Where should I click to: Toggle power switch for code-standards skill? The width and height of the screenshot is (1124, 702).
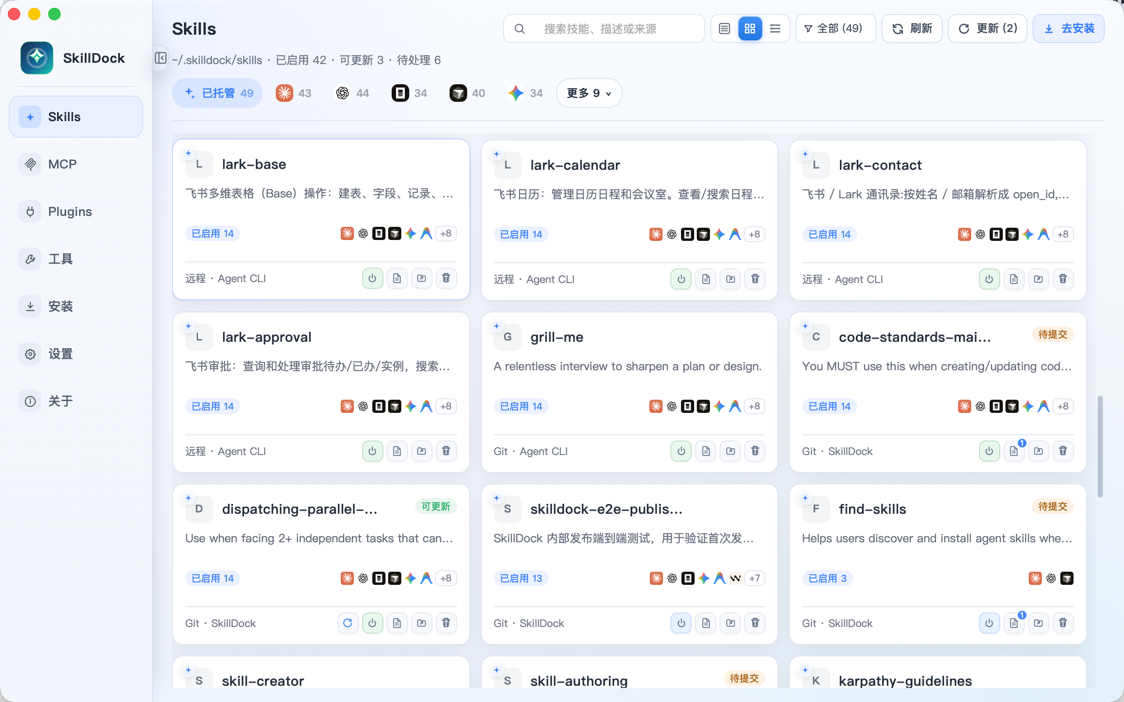click(989, 451)
